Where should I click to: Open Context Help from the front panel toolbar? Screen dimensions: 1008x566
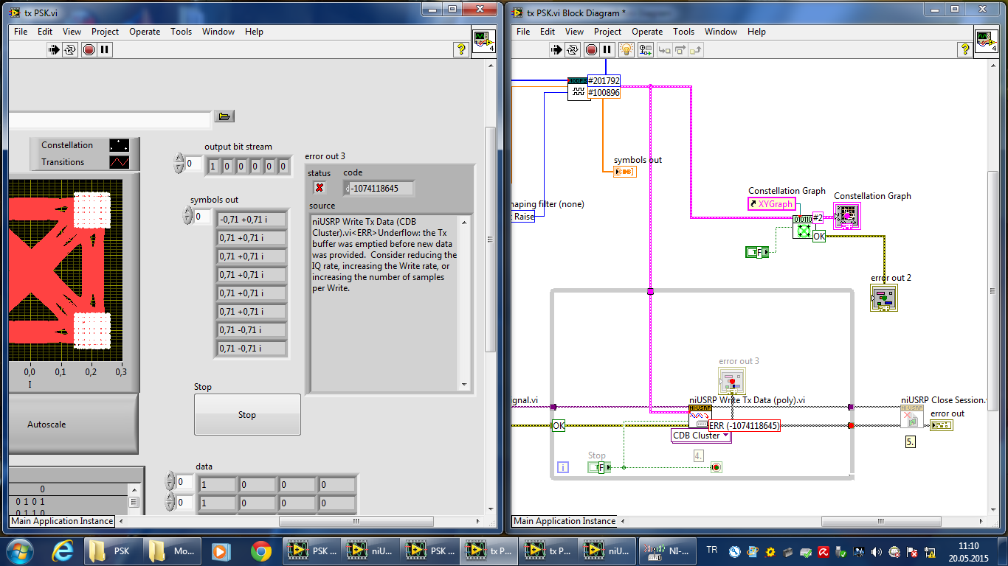tap(460, 49)
